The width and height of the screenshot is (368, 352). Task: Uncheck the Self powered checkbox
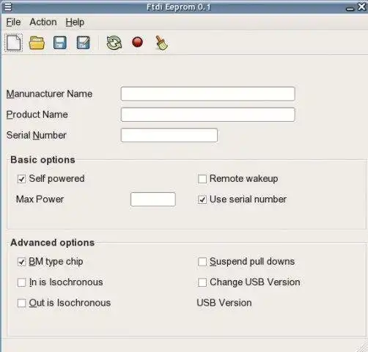click(x=21, y=179)
